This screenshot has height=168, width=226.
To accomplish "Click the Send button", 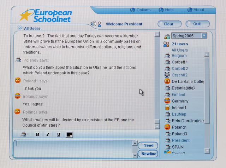I will (148, 145).
